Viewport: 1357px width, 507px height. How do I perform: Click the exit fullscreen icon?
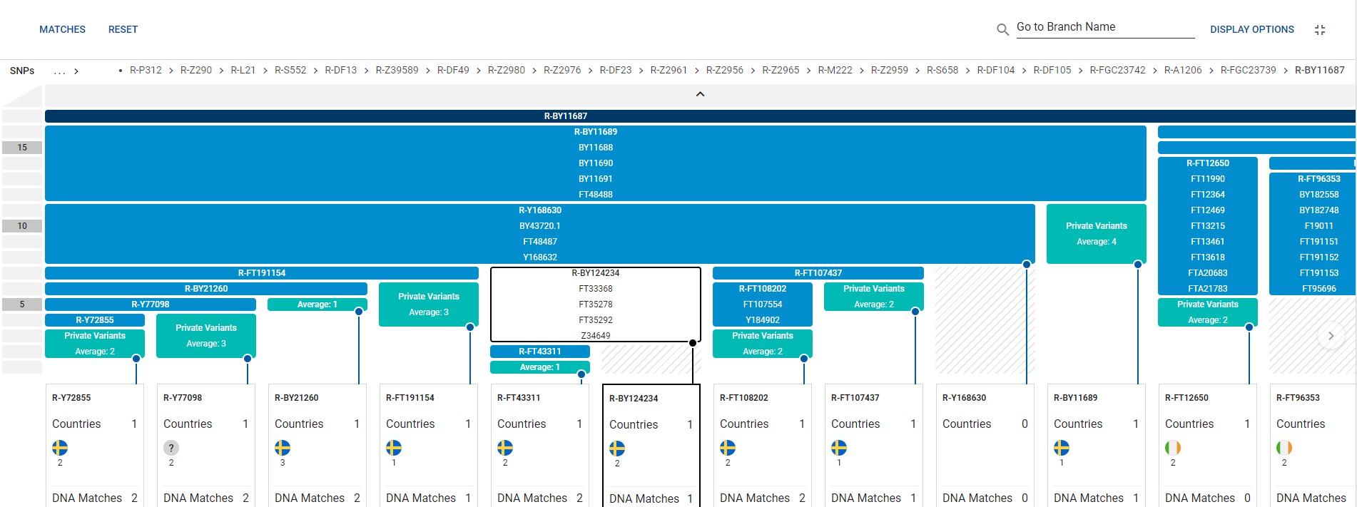pyautogui.click(x=1320, y=29)
